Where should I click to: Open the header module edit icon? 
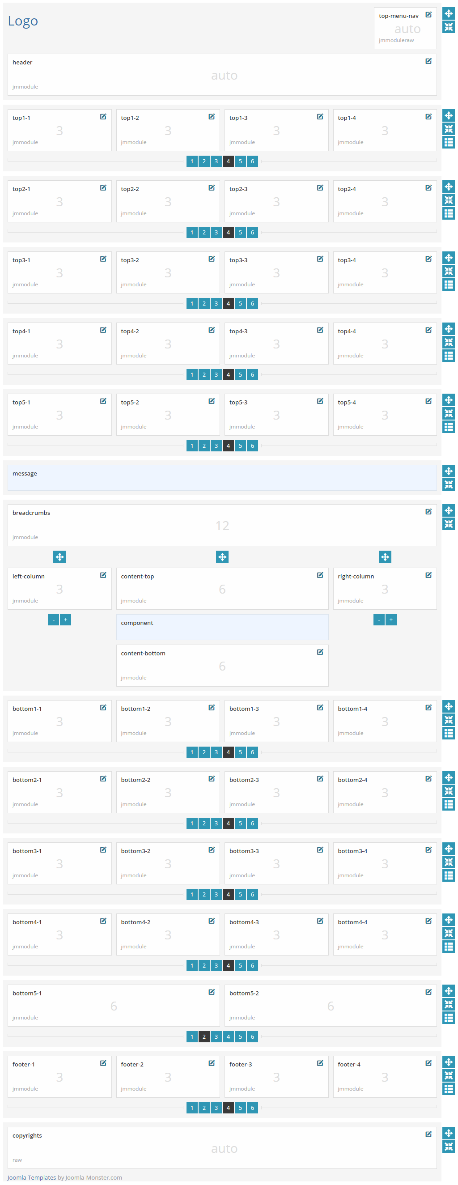(428, 61)
